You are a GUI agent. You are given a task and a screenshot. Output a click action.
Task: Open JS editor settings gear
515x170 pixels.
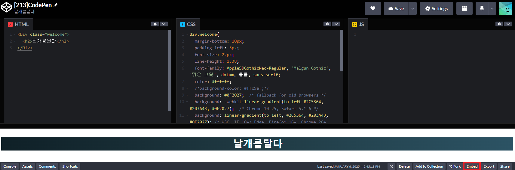[499, 24]
